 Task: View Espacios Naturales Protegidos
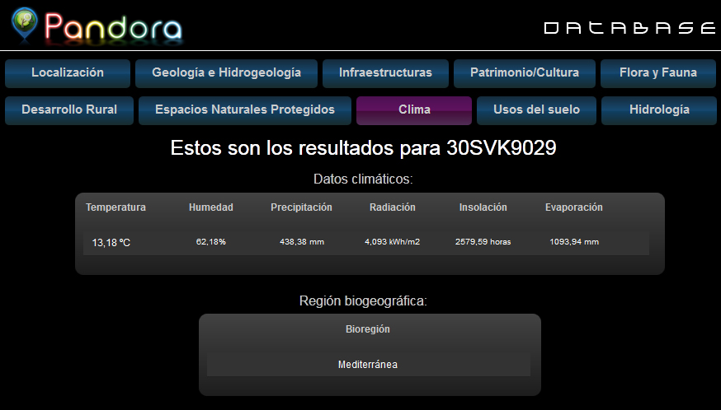(245, 109)
